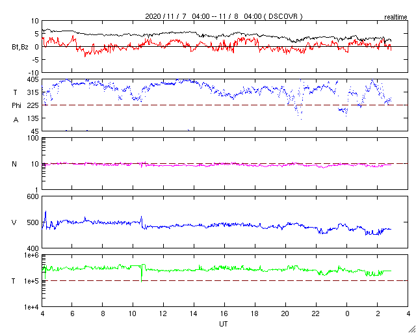Click the "45" tick of the Phi panel
This screenshot has width=416, height=333.
[x=35, y=131]
